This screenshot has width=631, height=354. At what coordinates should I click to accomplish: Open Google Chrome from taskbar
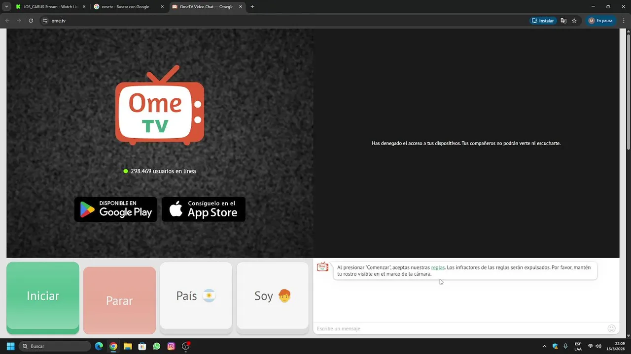pyautogui.click(x=113, y=346)
